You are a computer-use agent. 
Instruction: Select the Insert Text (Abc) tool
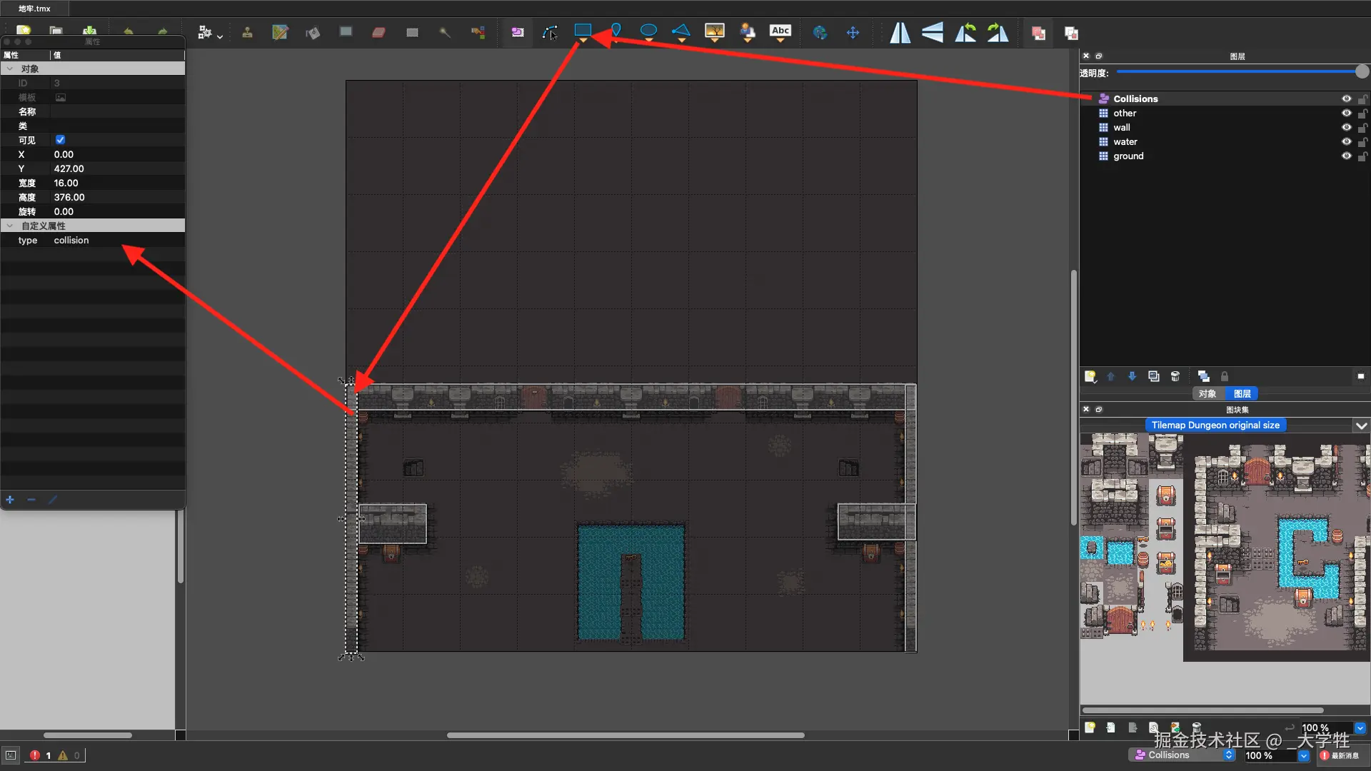point(780,31)
